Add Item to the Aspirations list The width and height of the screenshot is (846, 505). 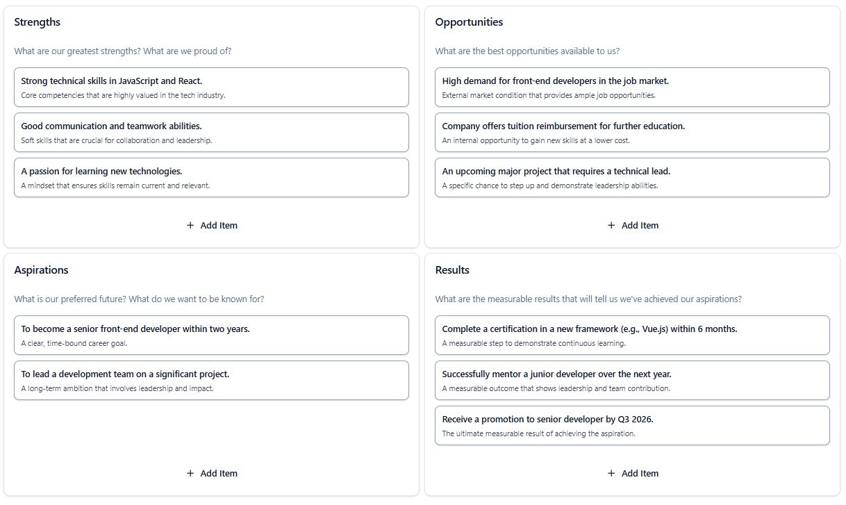pyautogui.click(x=218, y=473)
